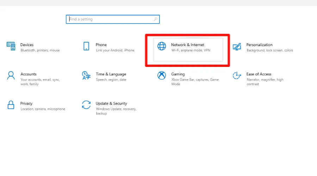Click the Privacy padlock icon
The width and height of the screenshot is (317, 176).
pos(11,105)
